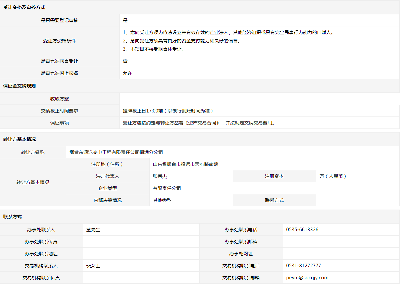The width and height of the screenshot is (400, 284).
Task: Click the 注册资本 value 万(人民币)
Action: [333, 176]
